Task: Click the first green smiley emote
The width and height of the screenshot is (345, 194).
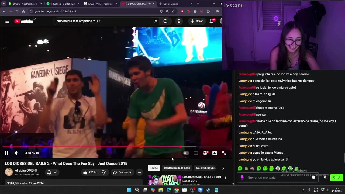Action: (x=240, y=168)
